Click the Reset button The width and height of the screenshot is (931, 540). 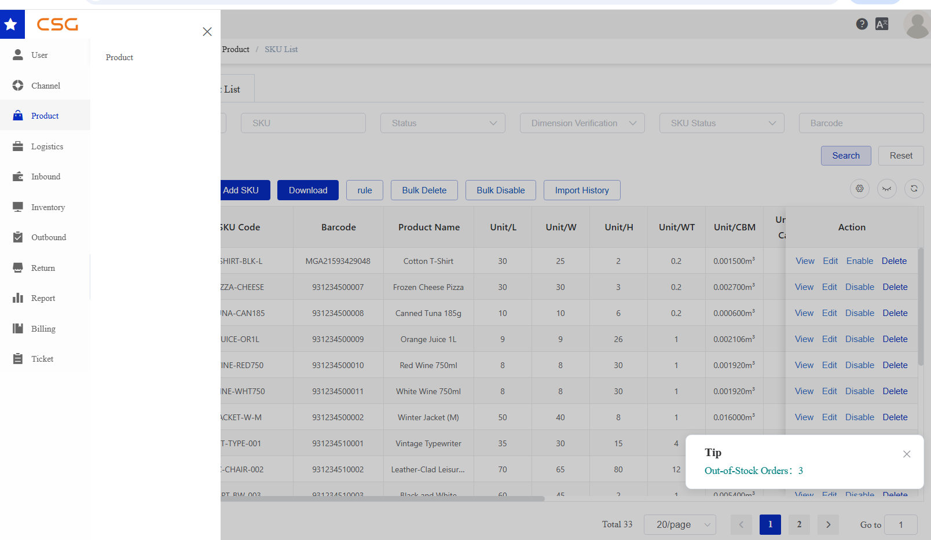[901, 156]
